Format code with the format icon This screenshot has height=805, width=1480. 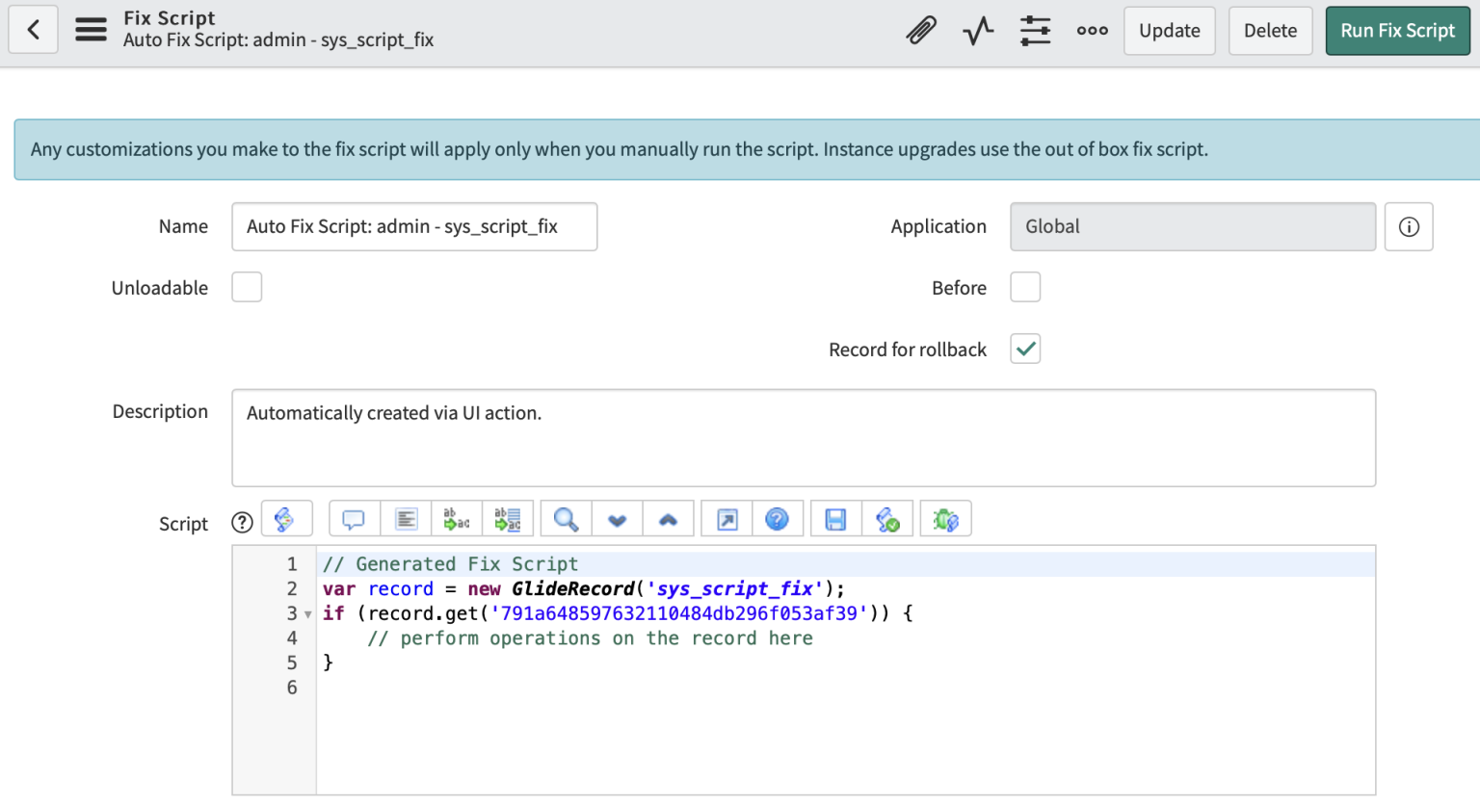tap(405, 518)
